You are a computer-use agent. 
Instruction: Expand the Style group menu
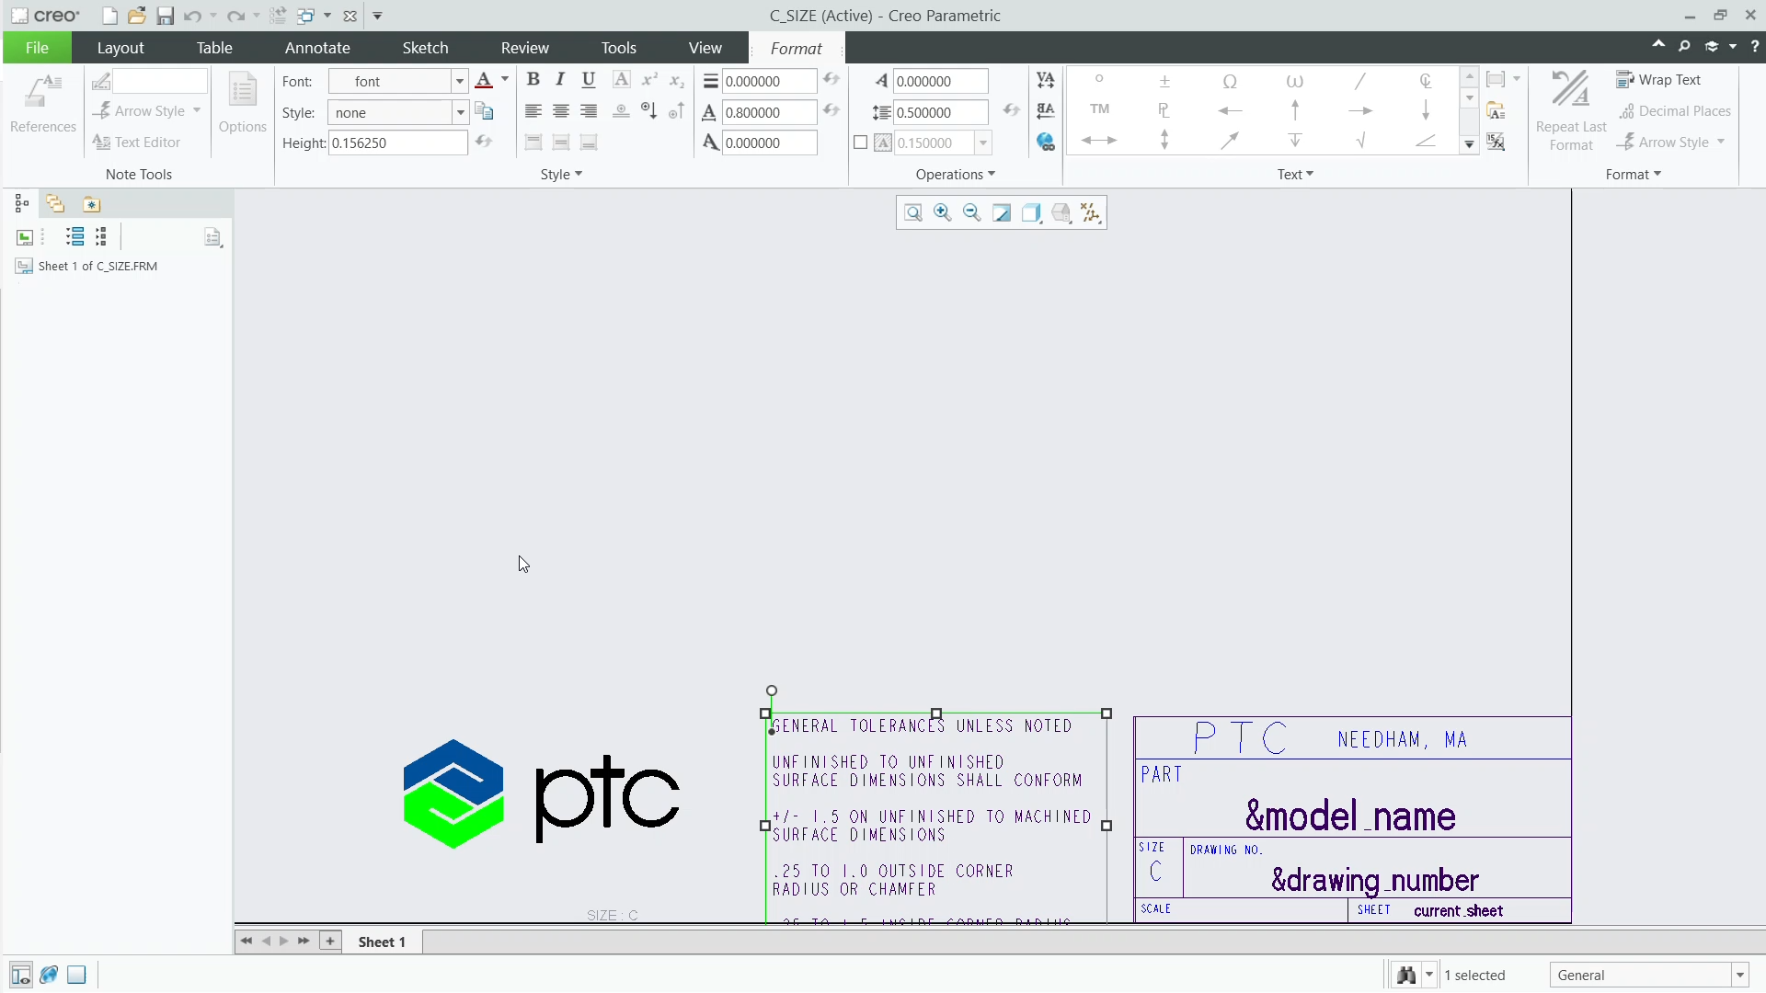tap(561, 174)
